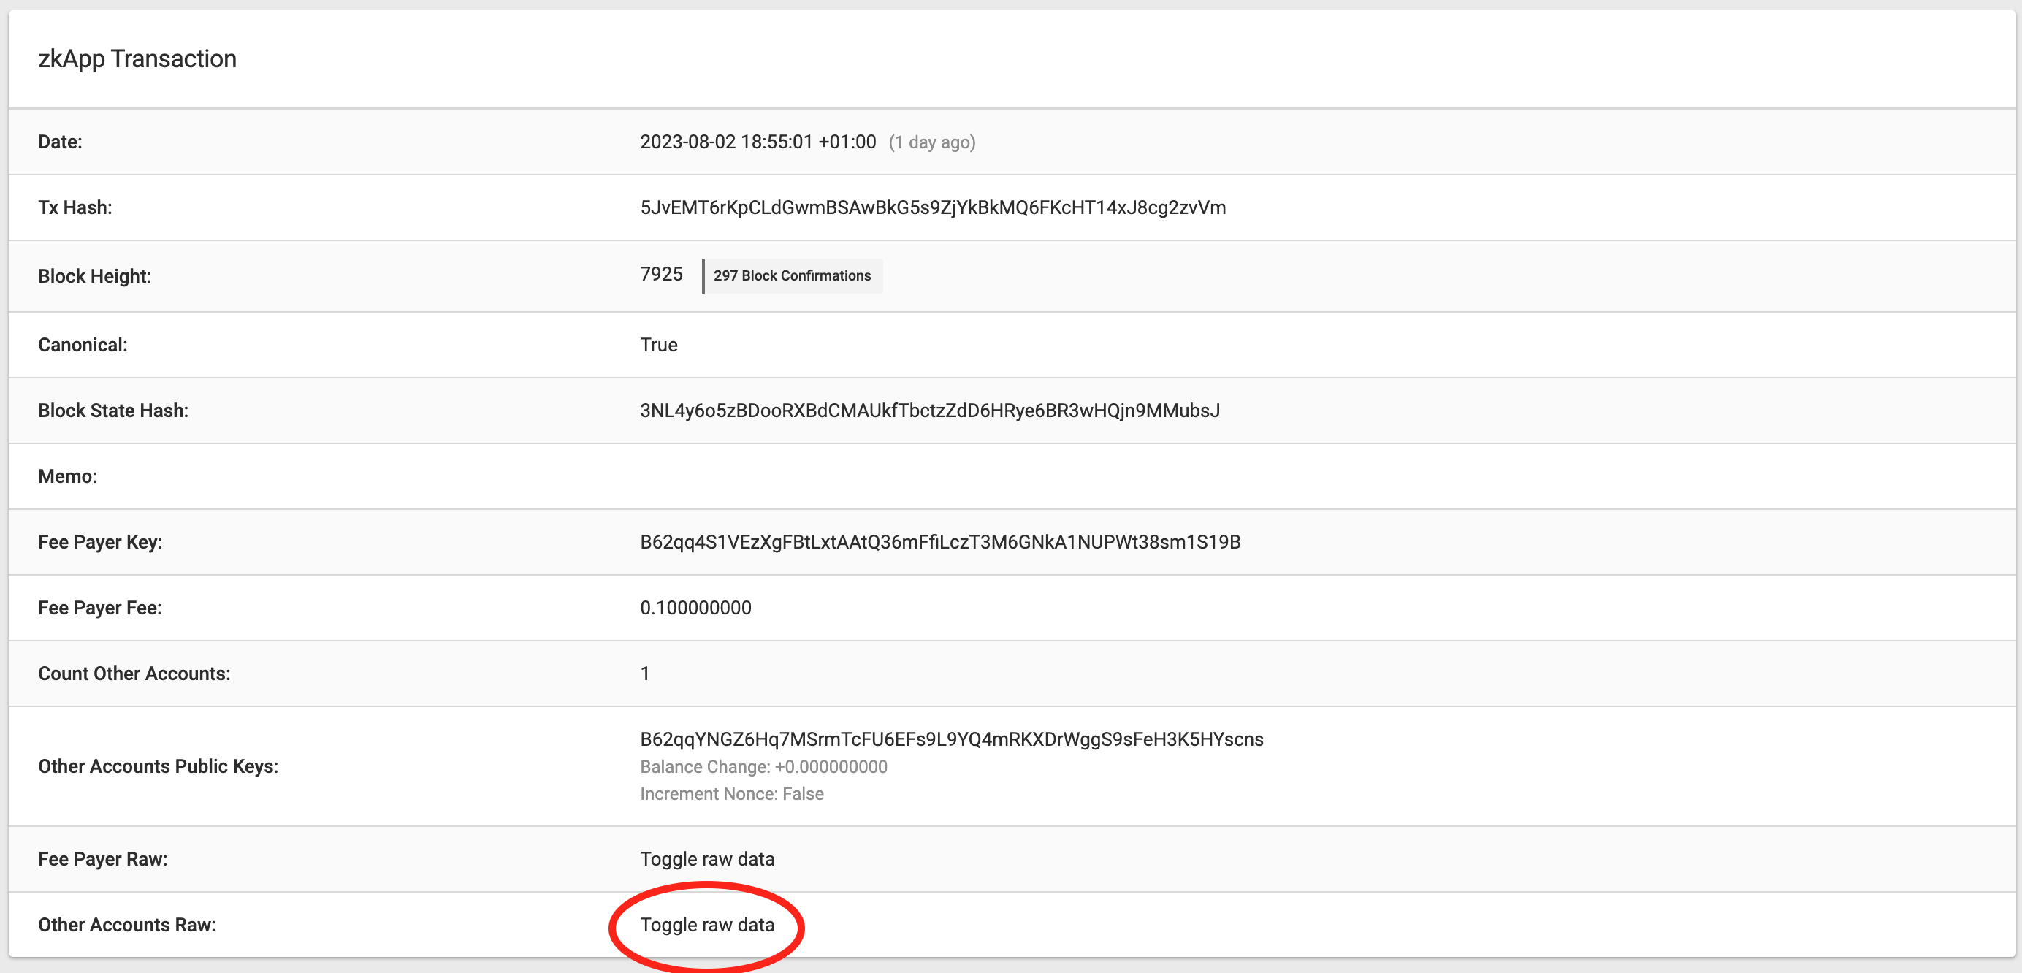Click the 297 Block Confirmations badge
This screenshot has height=973, width=2022.
pyautogui.click(x=791, y=275)
